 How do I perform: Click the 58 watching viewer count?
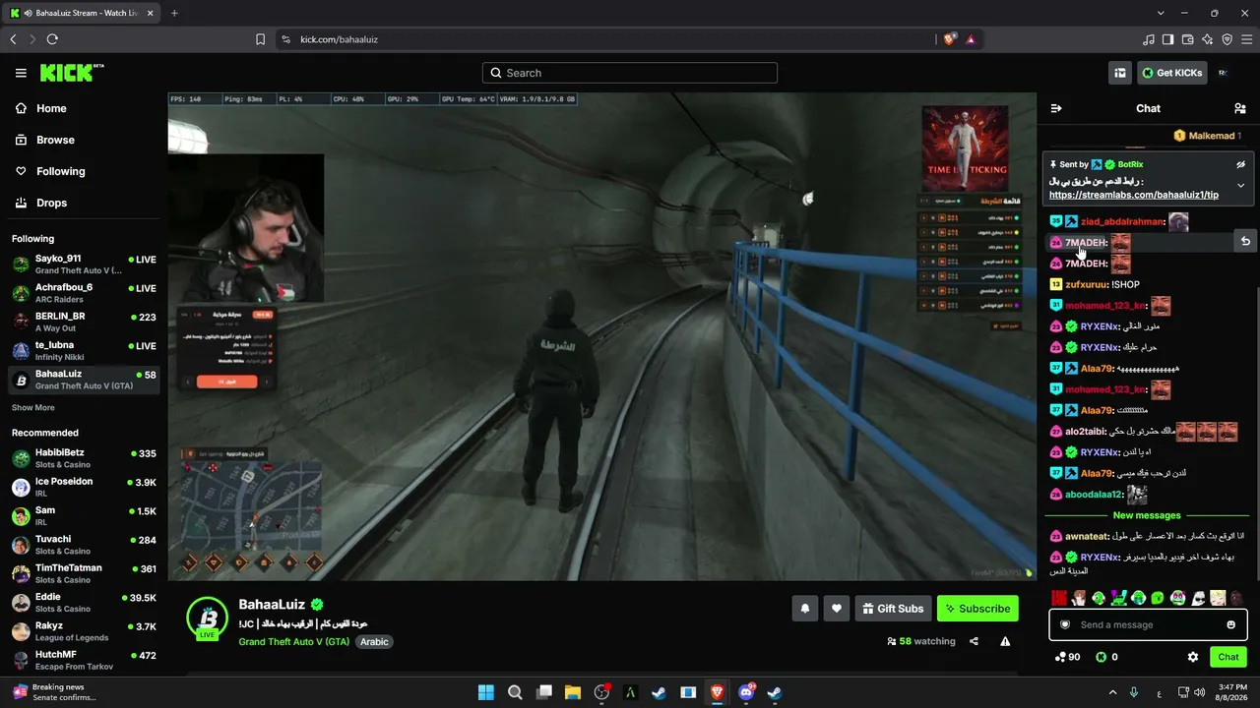point(921,641)
